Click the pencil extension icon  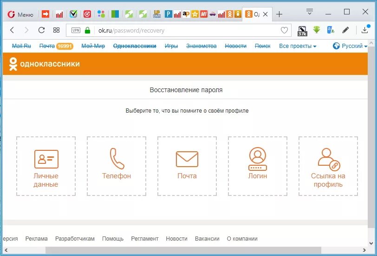[x=345, y=30]
